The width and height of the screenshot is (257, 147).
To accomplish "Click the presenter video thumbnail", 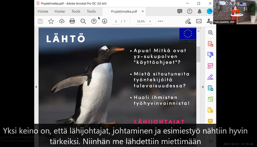I will point(235,12).
